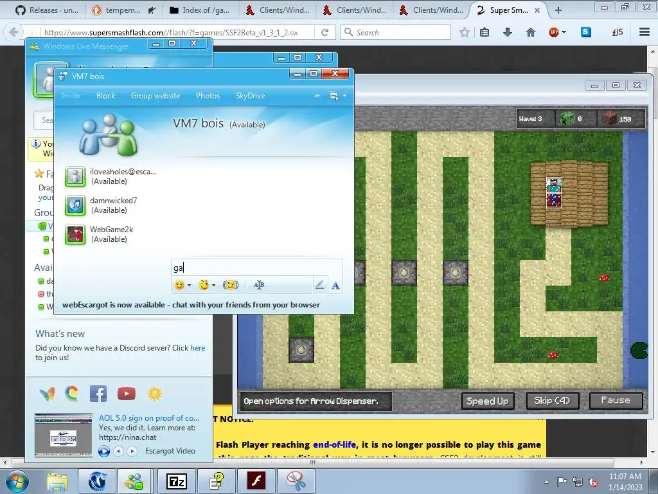The width and height of the screenshot is (658, 494).
Task: Click the Arrow Dispenser under the leftmost sand path
Action: (301, 349)
